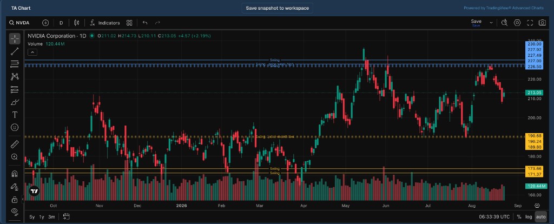Activate the zoom in tool
554x224 pixels.
click(15, 157)
